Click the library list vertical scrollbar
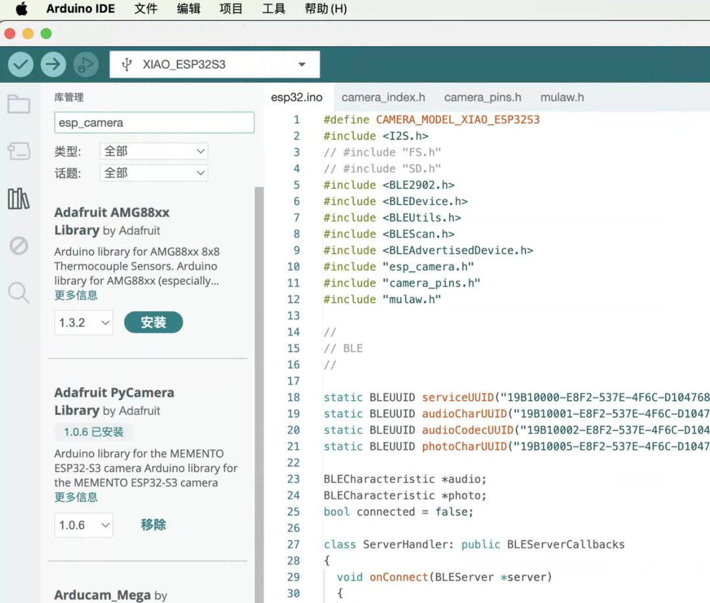710x603 pixels. pyautogui.click(x=259, y=394)
